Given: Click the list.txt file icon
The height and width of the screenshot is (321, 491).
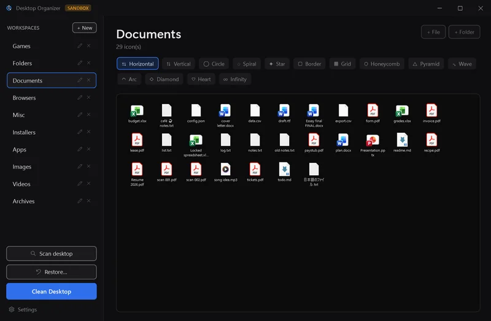Looking at the screenshot, I should (x=166, y=140).
